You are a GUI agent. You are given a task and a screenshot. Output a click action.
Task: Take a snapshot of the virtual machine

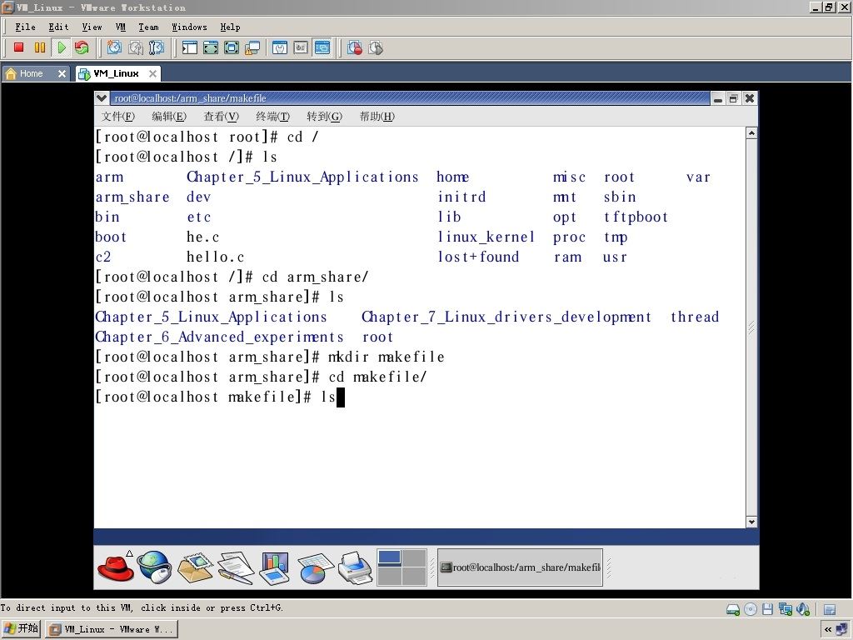coord(113,47)
